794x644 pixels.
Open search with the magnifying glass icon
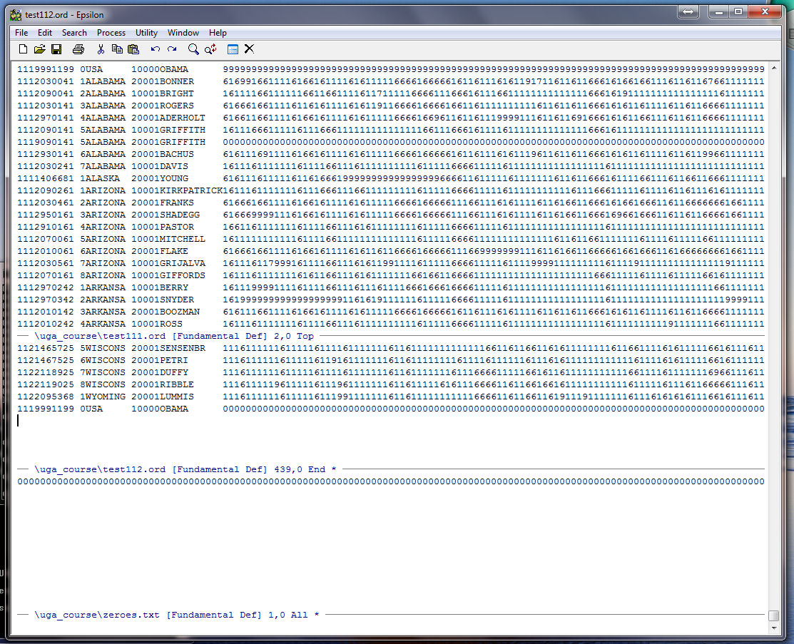(193, 49)
